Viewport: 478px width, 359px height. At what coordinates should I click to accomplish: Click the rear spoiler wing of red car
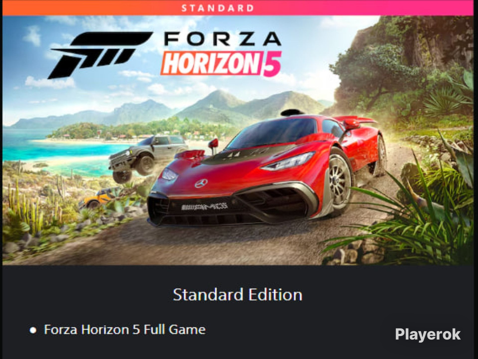pyautogui.click(x=355, y=120)
